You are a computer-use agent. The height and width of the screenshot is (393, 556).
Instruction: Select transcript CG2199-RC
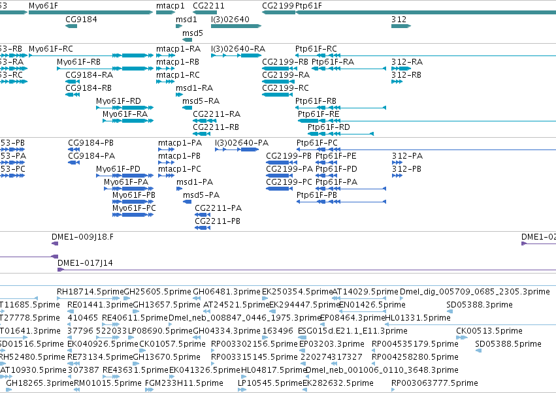click(277, 95)
